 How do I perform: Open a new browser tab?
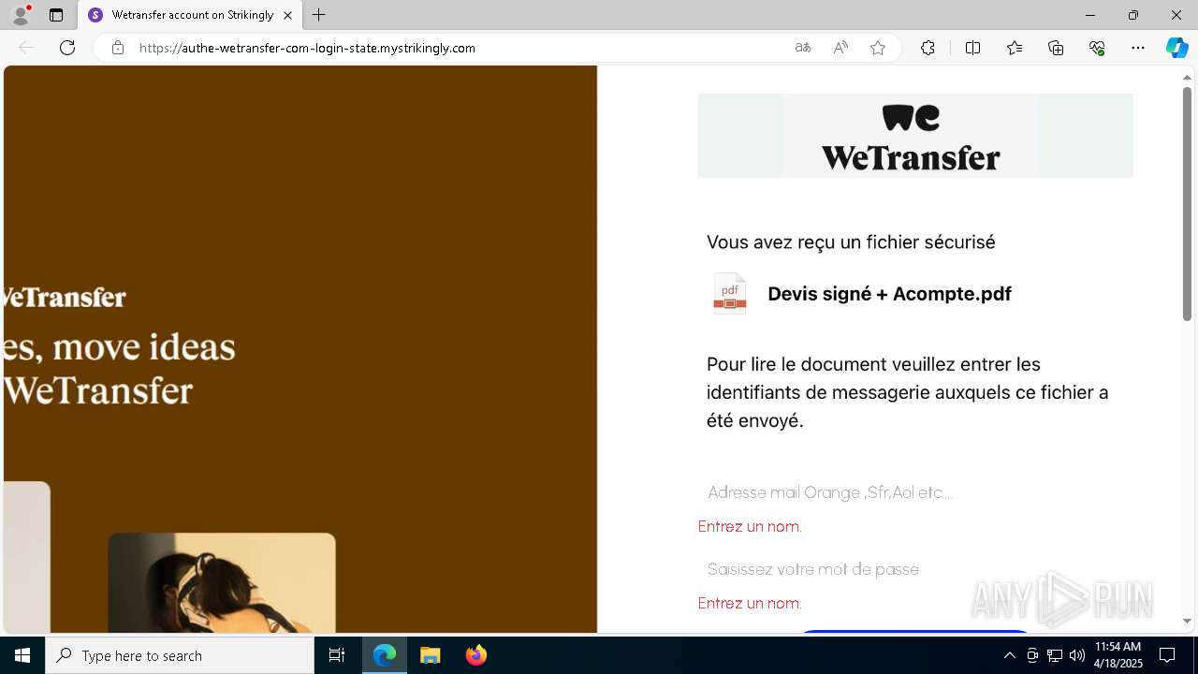click(319, 15)
